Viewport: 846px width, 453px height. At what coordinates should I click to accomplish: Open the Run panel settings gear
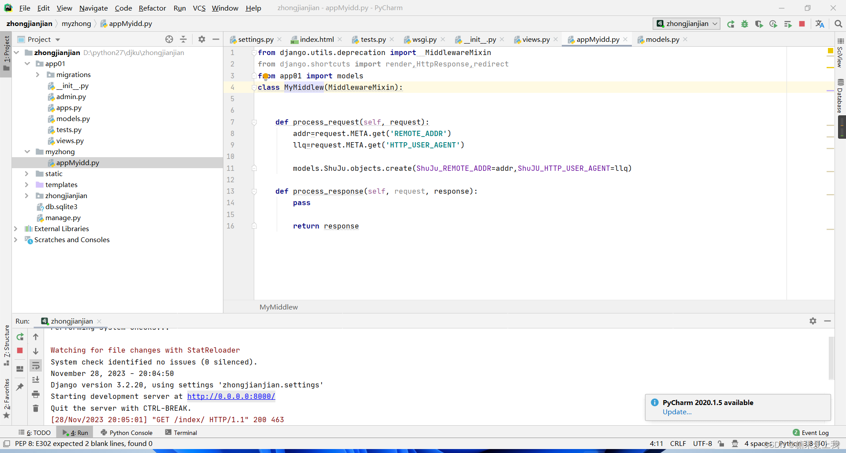tap(813, 321)
